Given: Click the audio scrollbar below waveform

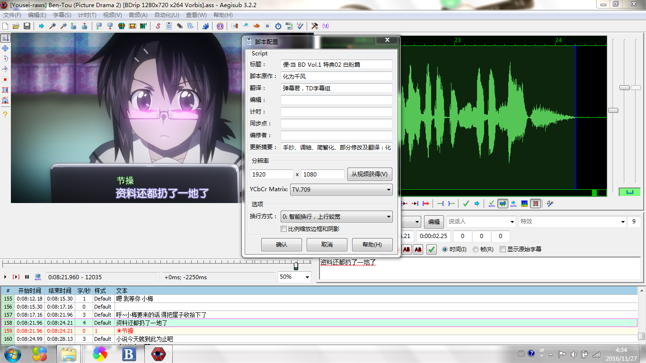Looking at the screenshot, I should point(504,193).
